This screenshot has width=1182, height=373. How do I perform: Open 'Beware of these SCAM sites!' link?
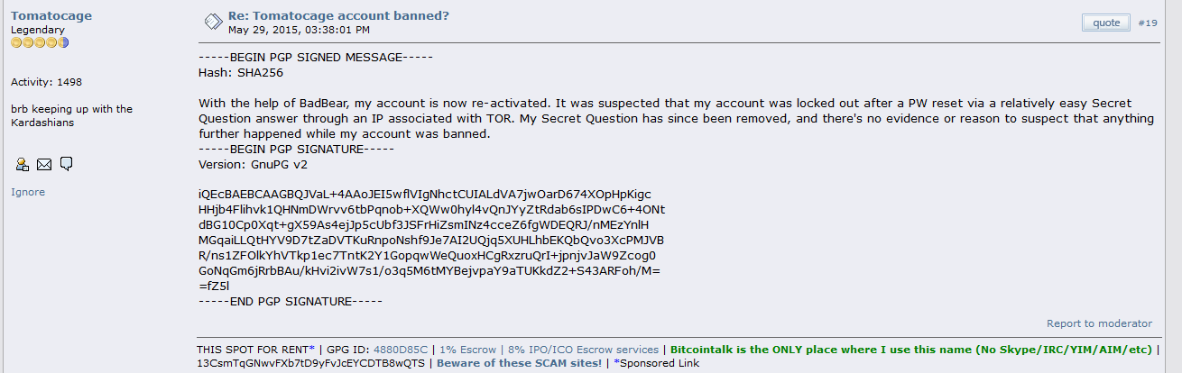pos(519,363)
